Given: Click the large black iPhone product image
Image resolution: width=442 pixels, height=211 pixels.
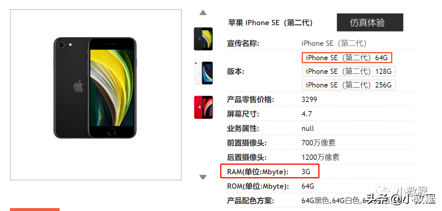Looking at the screenshot, I should [95, 88].
